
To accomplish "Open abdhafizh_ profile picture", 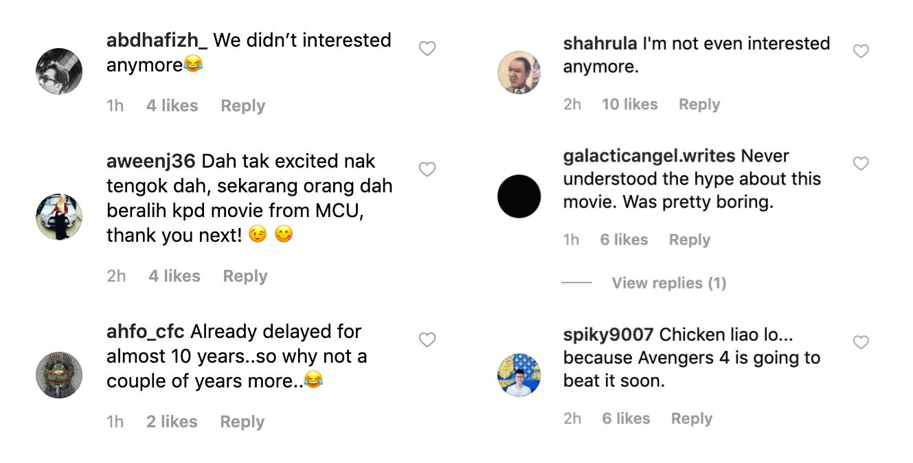I will (59, 71).
